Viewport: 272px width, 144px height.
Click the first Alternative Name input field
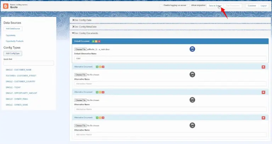170,84
